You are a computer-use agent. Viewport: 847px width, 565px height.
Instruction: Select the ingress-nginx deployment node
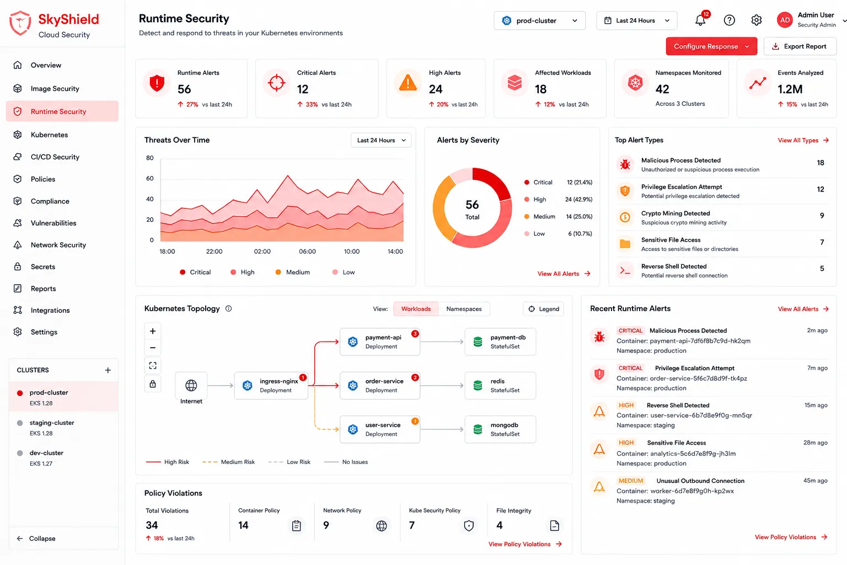(x=271, y=386)
